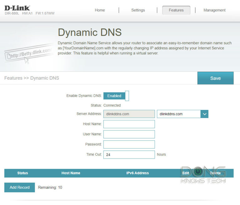
Task: Expand the dlinkddns.com server dropdown arrow
Action: click(204, 114)
